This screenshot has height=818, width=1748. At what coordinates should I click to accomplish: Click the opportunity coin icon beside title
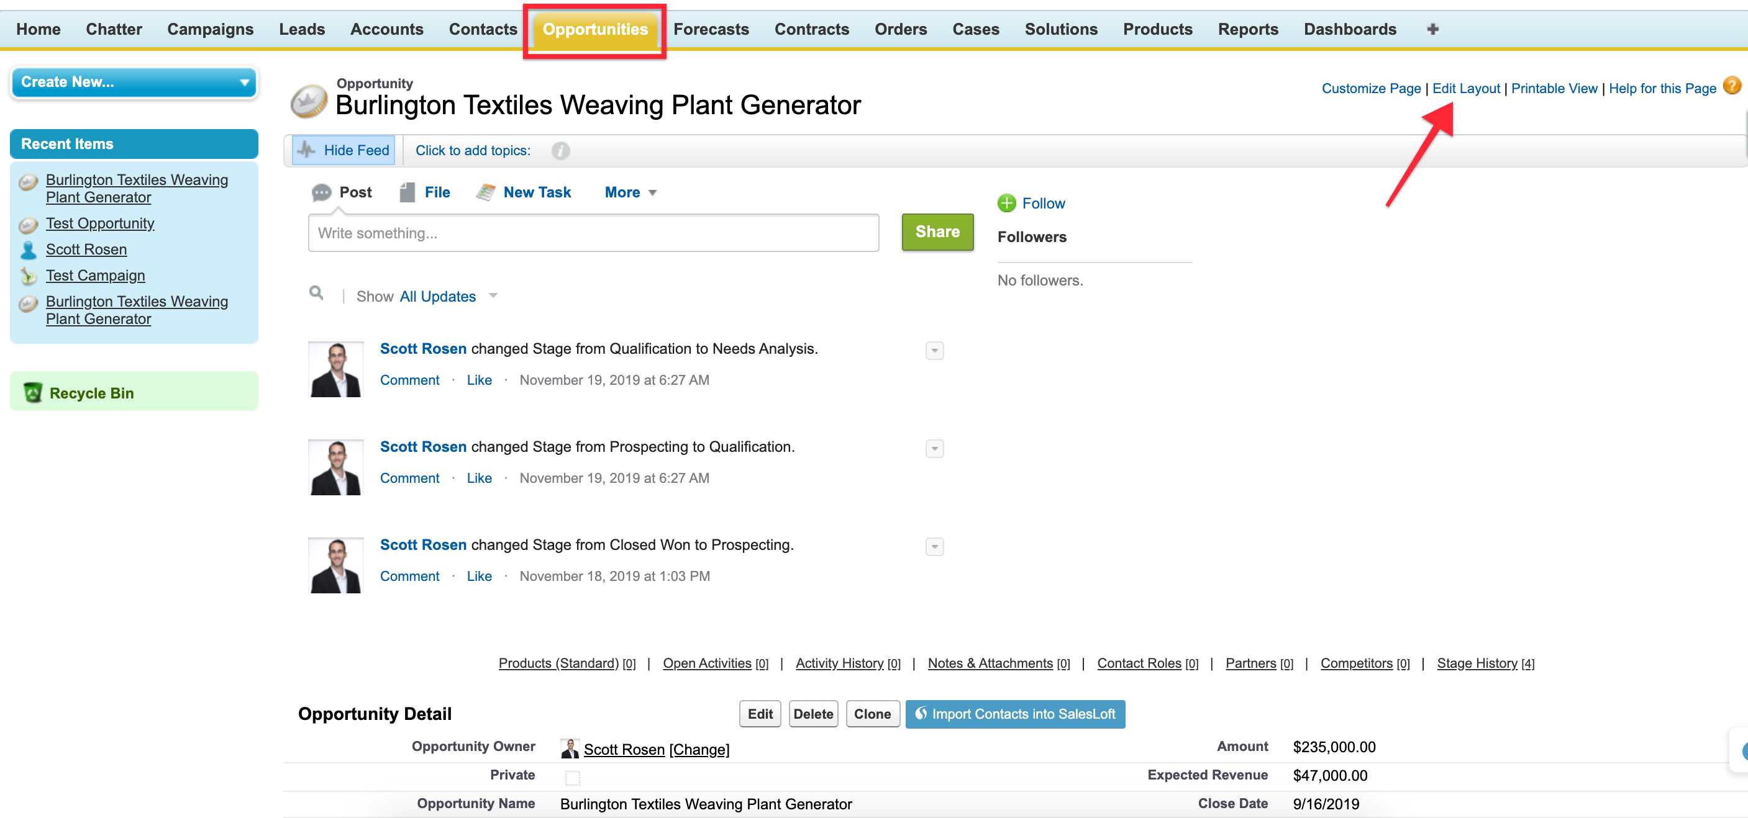(x=309, y=101)
